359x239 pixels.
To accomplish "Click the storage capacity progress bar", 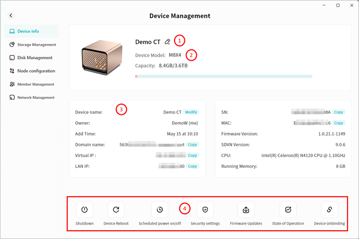I will tap(223, 76).
